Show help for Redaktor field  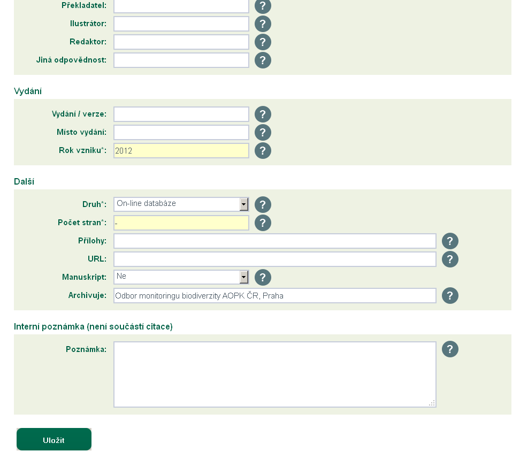[263, 42]
